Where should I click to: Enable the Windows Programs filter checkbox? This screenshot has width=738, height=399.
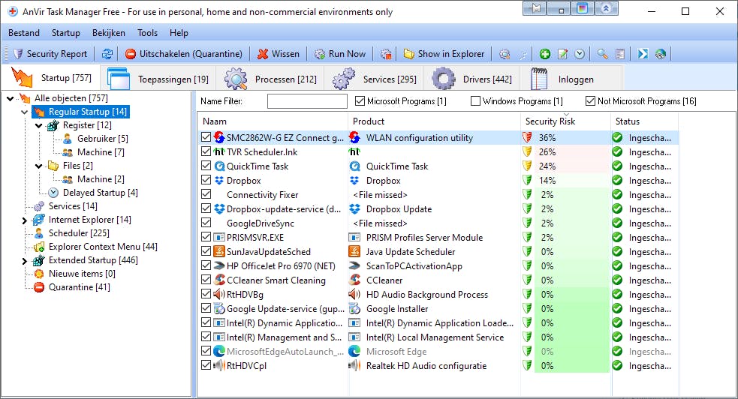[475, 101]
